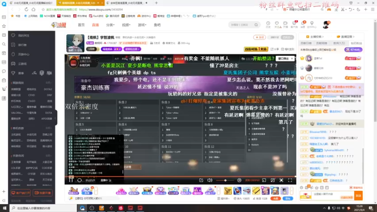Image resolution: width=377 pixels, height=212 pixels.
Task: Open 云游戏 gamepad entry in sidebar
Action: point(19,64)
